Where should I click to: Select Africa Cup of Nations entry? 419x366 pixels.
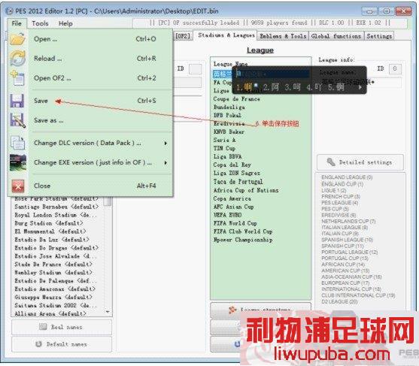coord(246,190)
